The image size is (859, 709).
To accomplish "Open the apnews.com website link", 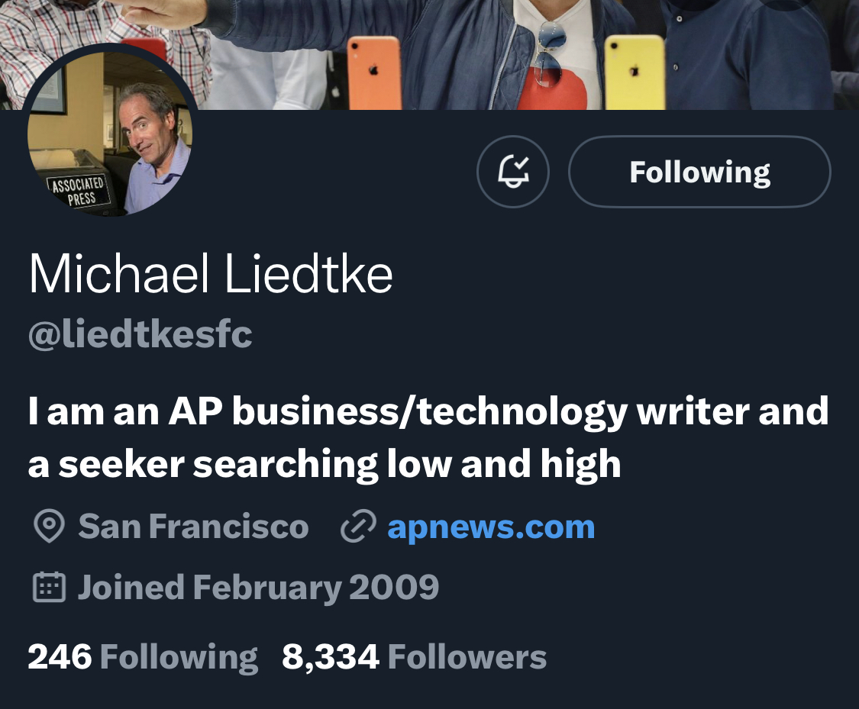I will click(x=491, y=527).
